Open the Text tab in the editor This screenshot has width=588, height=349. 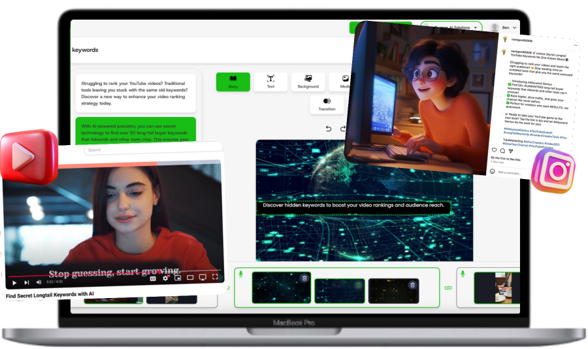tap(270, 82)
